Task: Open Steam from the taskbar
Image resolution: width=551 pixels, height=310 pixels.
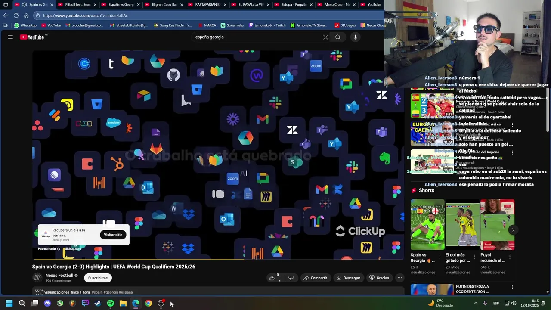Action: click(98, 304)
